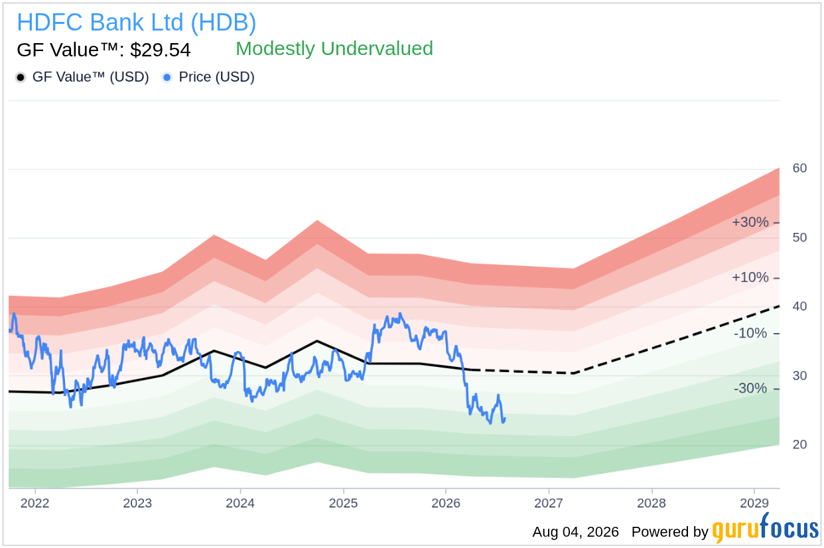The height and width of the screenshot is (548, 824).
Task: Click the 2029 x-axis label
Action: (755, 502)
